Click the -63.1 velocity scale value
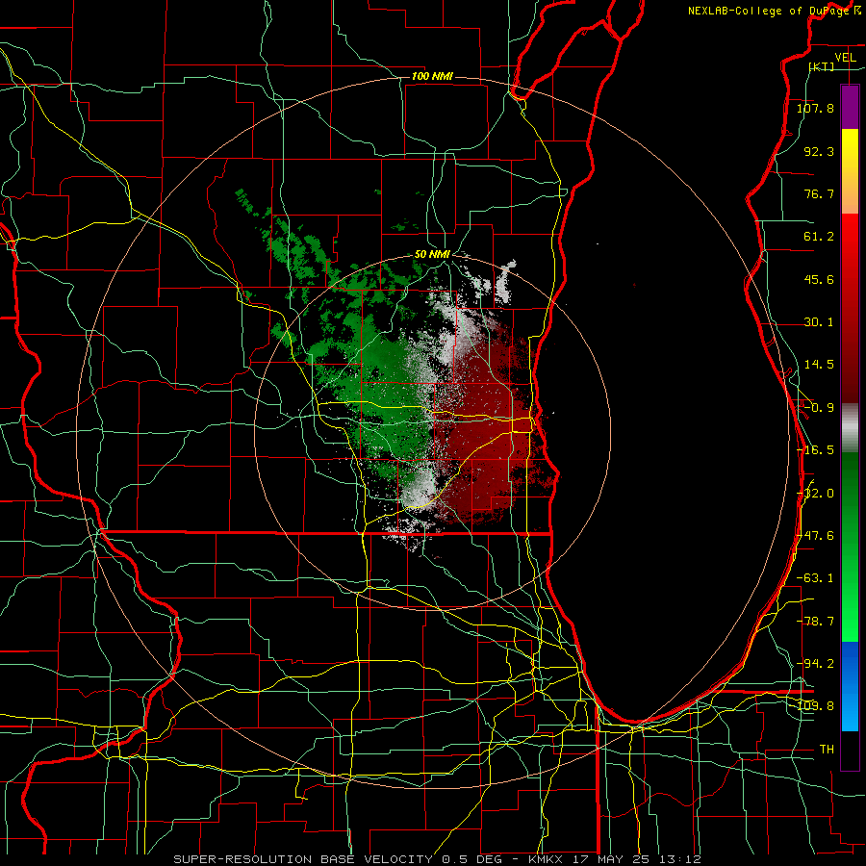This screenshot has height=866, width=866. pyautogui.click(x=815, y=578)
